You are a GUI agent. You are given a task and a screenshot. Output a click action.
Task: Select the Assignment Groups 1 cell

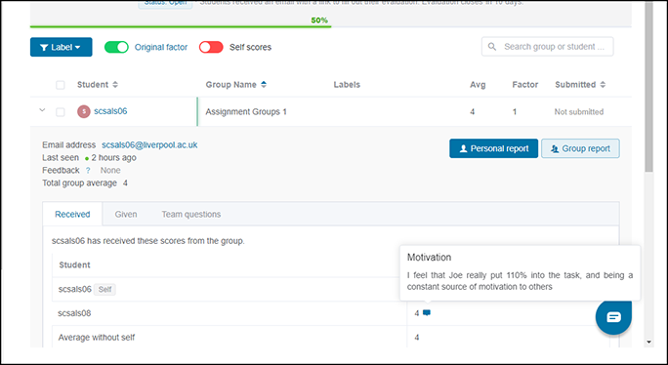246,112
